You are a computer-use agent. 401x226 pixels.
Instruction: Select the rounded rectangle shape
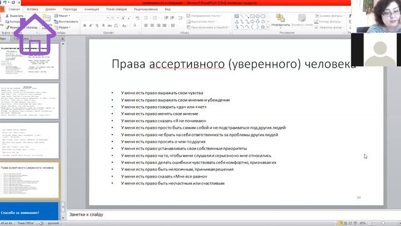[263, 16]
